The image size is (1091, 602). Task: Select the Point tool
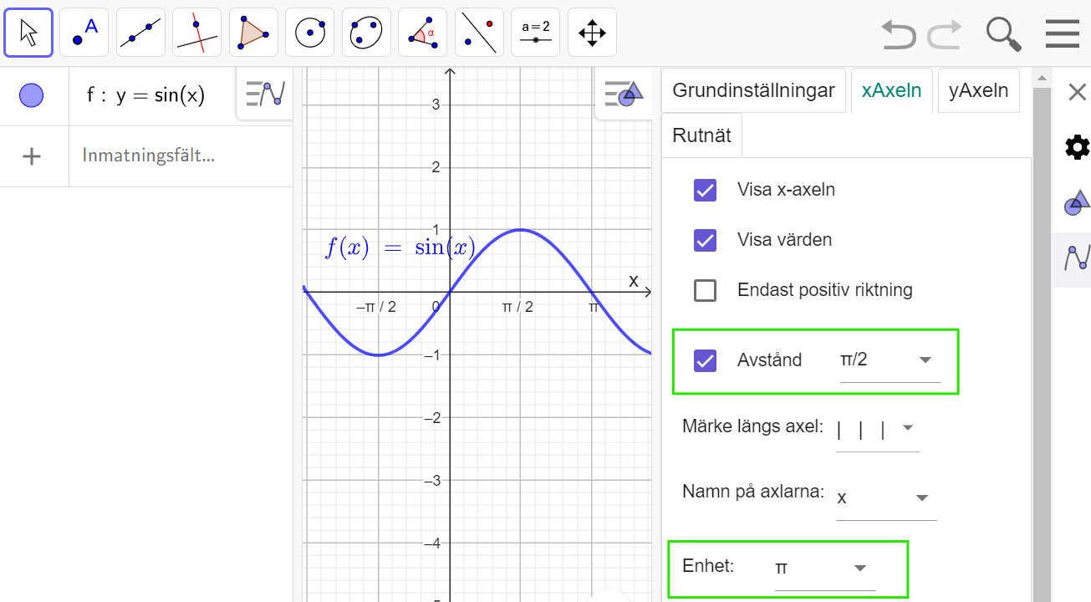84,32
